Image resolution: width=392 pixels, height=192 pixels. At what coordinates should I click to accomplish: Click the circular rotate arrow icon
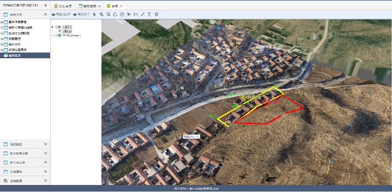115,15
